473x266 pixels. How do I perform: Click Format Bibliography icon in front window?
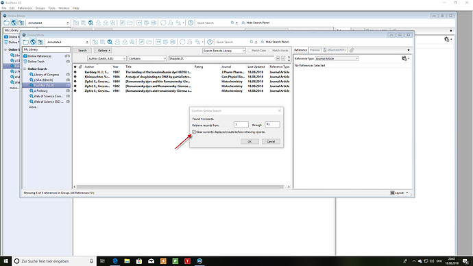(x=166, y=42)
